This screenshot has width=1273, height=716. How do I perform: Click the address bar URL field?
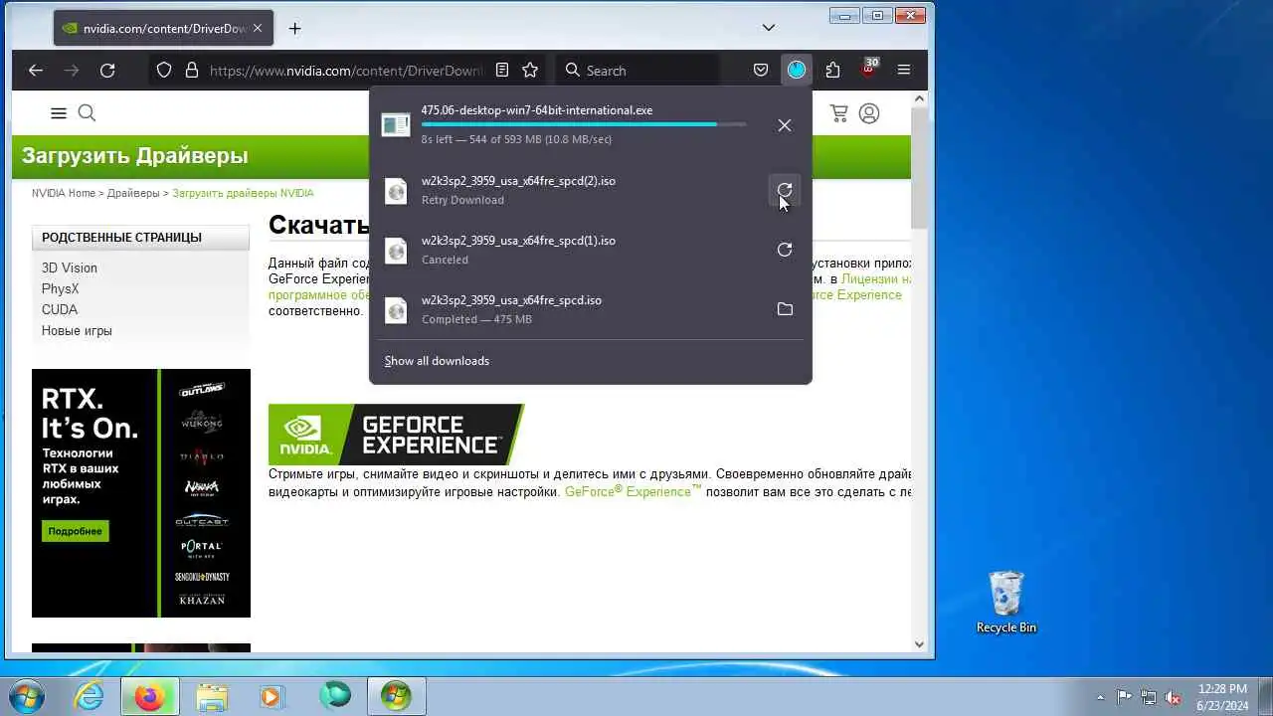click(346, 71)
